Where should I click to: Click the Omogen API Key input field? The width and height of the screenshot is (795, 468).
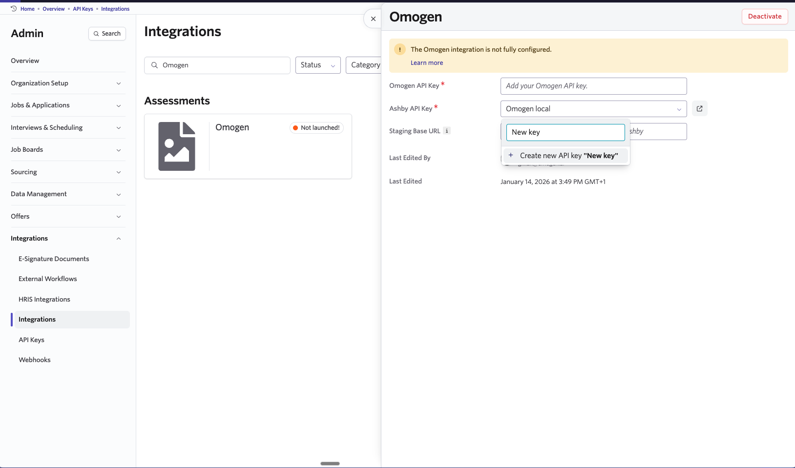pos(593,86)
